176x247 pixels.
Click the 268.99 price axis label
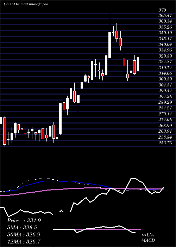click(165, 126)
